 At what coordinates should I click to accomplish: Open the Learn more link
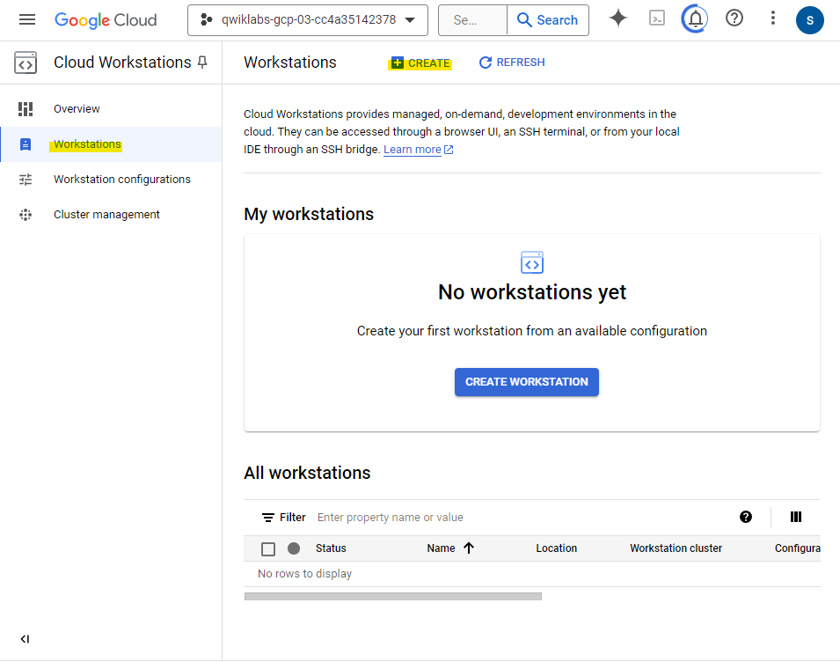(418, 150)
